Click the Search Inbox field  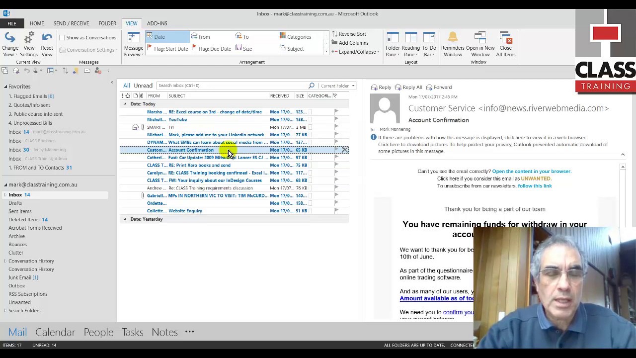(x=232, y=86)
